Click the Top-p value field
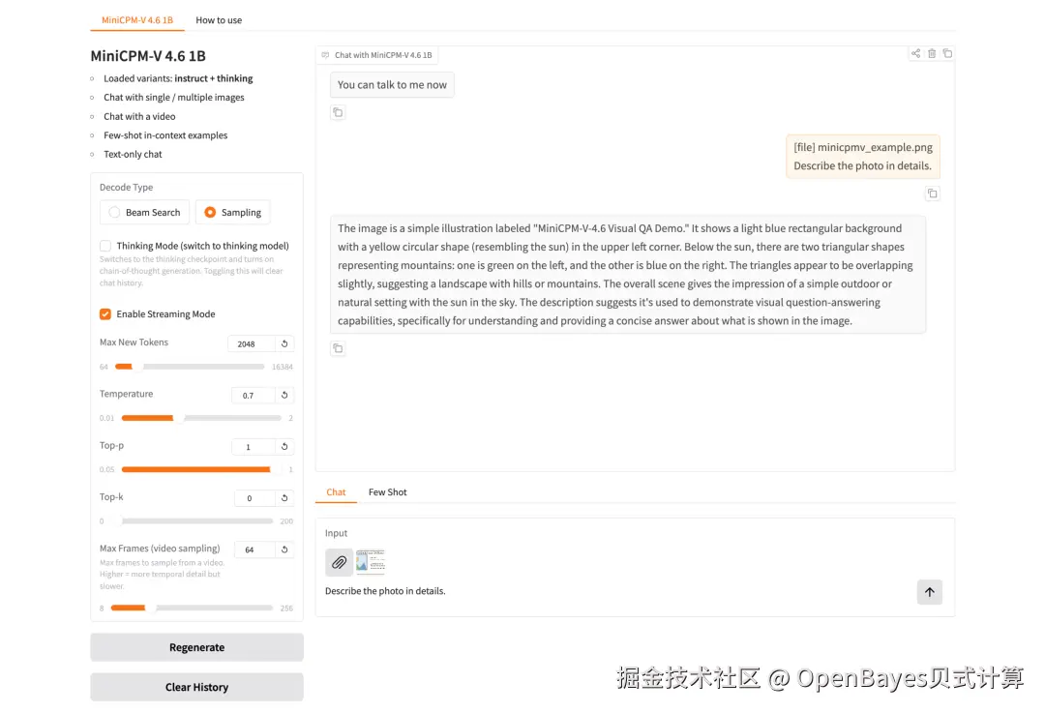Viewport: 1045px width, 713px height. [253, 446]
